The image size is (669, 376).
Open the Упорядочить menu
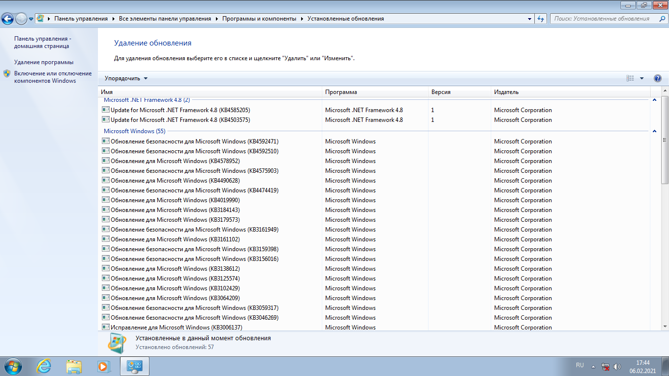[x=126, y=78]
